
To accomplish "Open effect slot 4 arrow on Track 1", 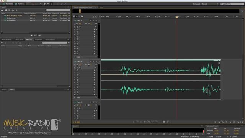I will point(95,30).
